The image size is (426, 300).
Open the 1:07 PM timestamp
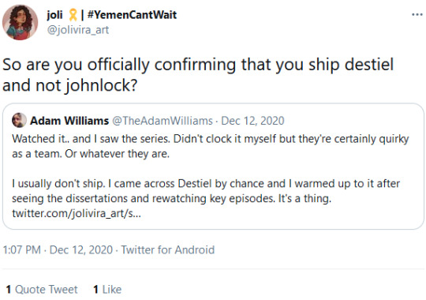click(x=22, y=249)
